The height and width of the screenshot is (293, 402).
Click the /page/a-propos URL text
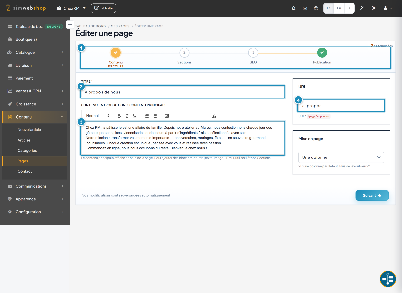pyautogui.click(x=318, y=116)
